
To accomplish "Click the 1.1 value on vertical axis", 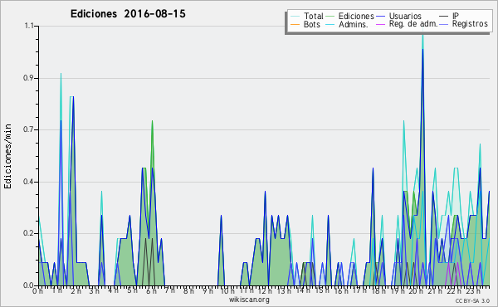I will click(28, 26).
